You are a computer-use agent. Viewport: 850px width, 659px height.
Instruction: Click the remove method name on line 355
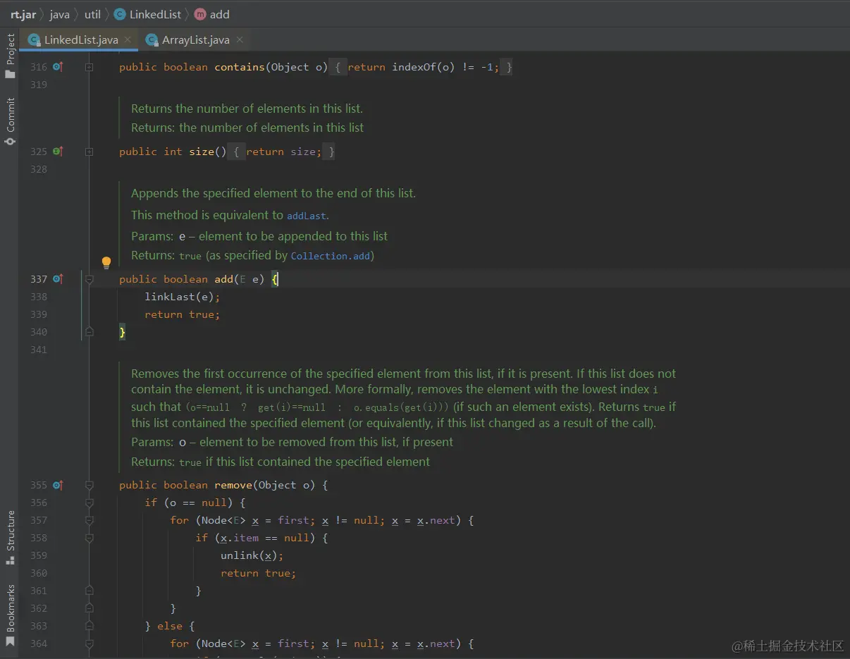point(233,485)
